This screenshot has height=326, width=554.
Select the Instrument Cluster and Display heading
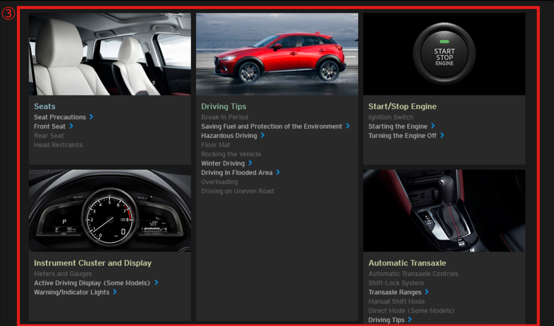93,263
